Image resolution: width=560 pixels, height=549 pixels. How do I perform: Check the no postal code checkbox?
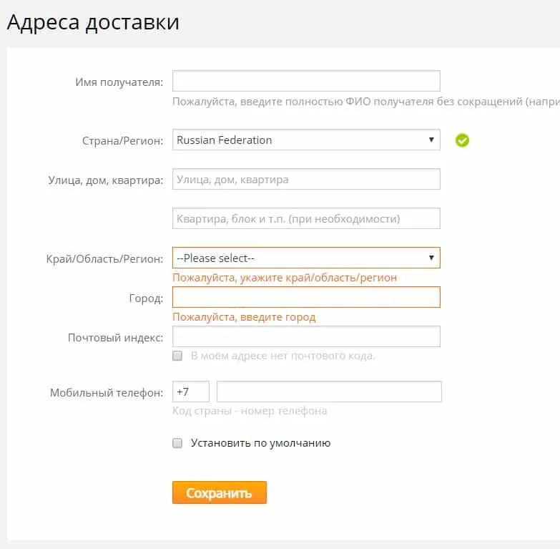coord(177,356)
